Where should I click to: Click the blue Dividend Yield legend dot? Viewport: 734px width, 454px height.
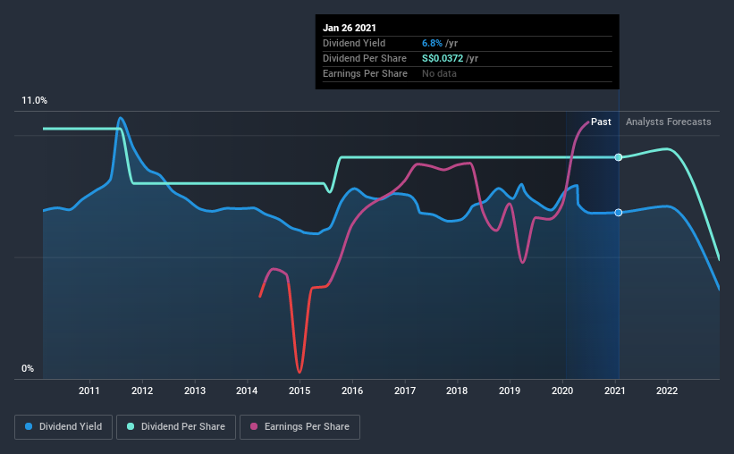click(29, 426)
